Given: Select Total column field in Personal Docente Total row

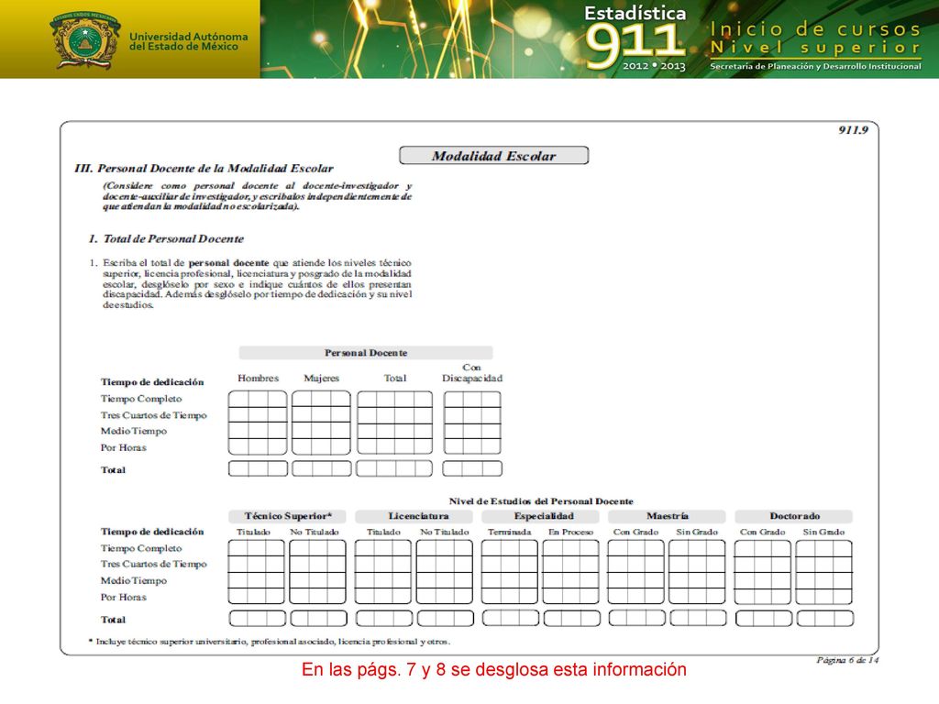Looking at the screenshot, I should (x=394, y=468).
